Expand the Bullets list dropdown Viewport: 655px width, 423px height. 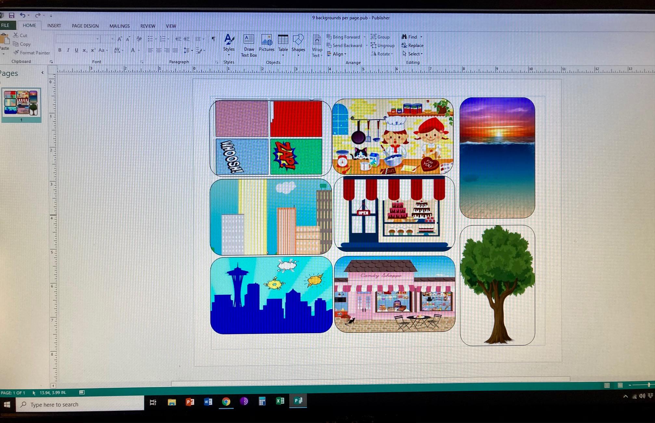tap(156, 39)
